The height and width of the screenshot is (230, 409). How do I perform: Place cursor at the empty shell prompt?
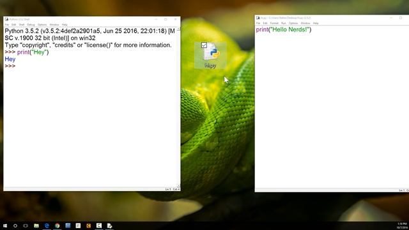10,66
